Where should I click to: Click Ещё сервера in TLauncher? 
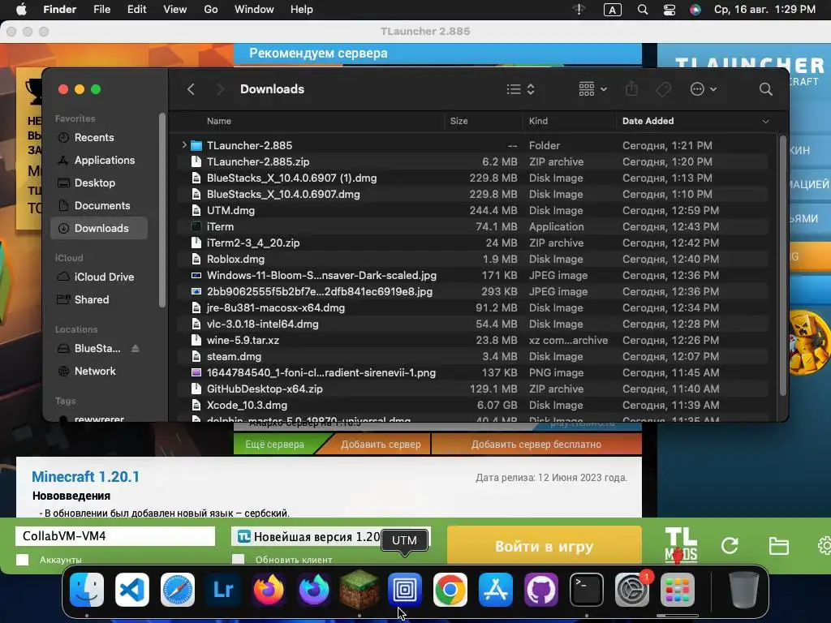click(x=274, y=444)
